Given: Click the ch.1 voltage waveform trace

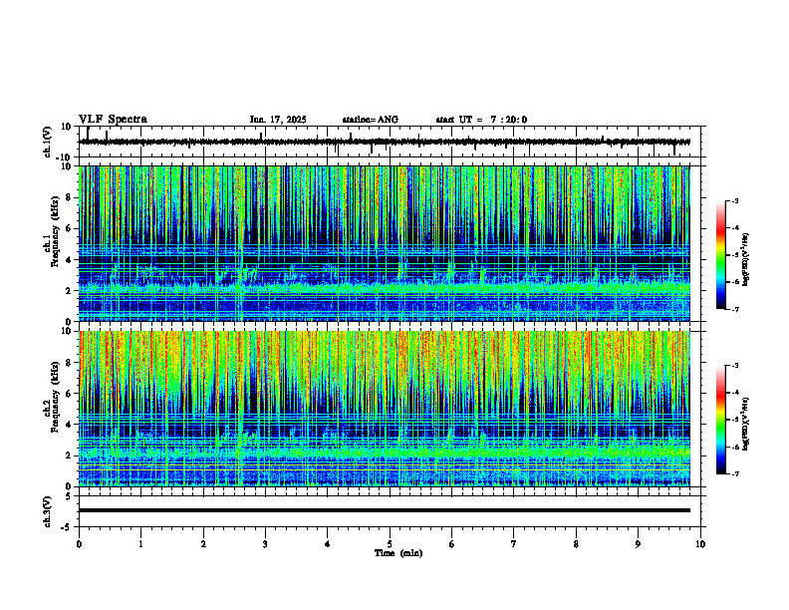Looking at the screenshot, I should pyautogui.click(x=385, y=142).
